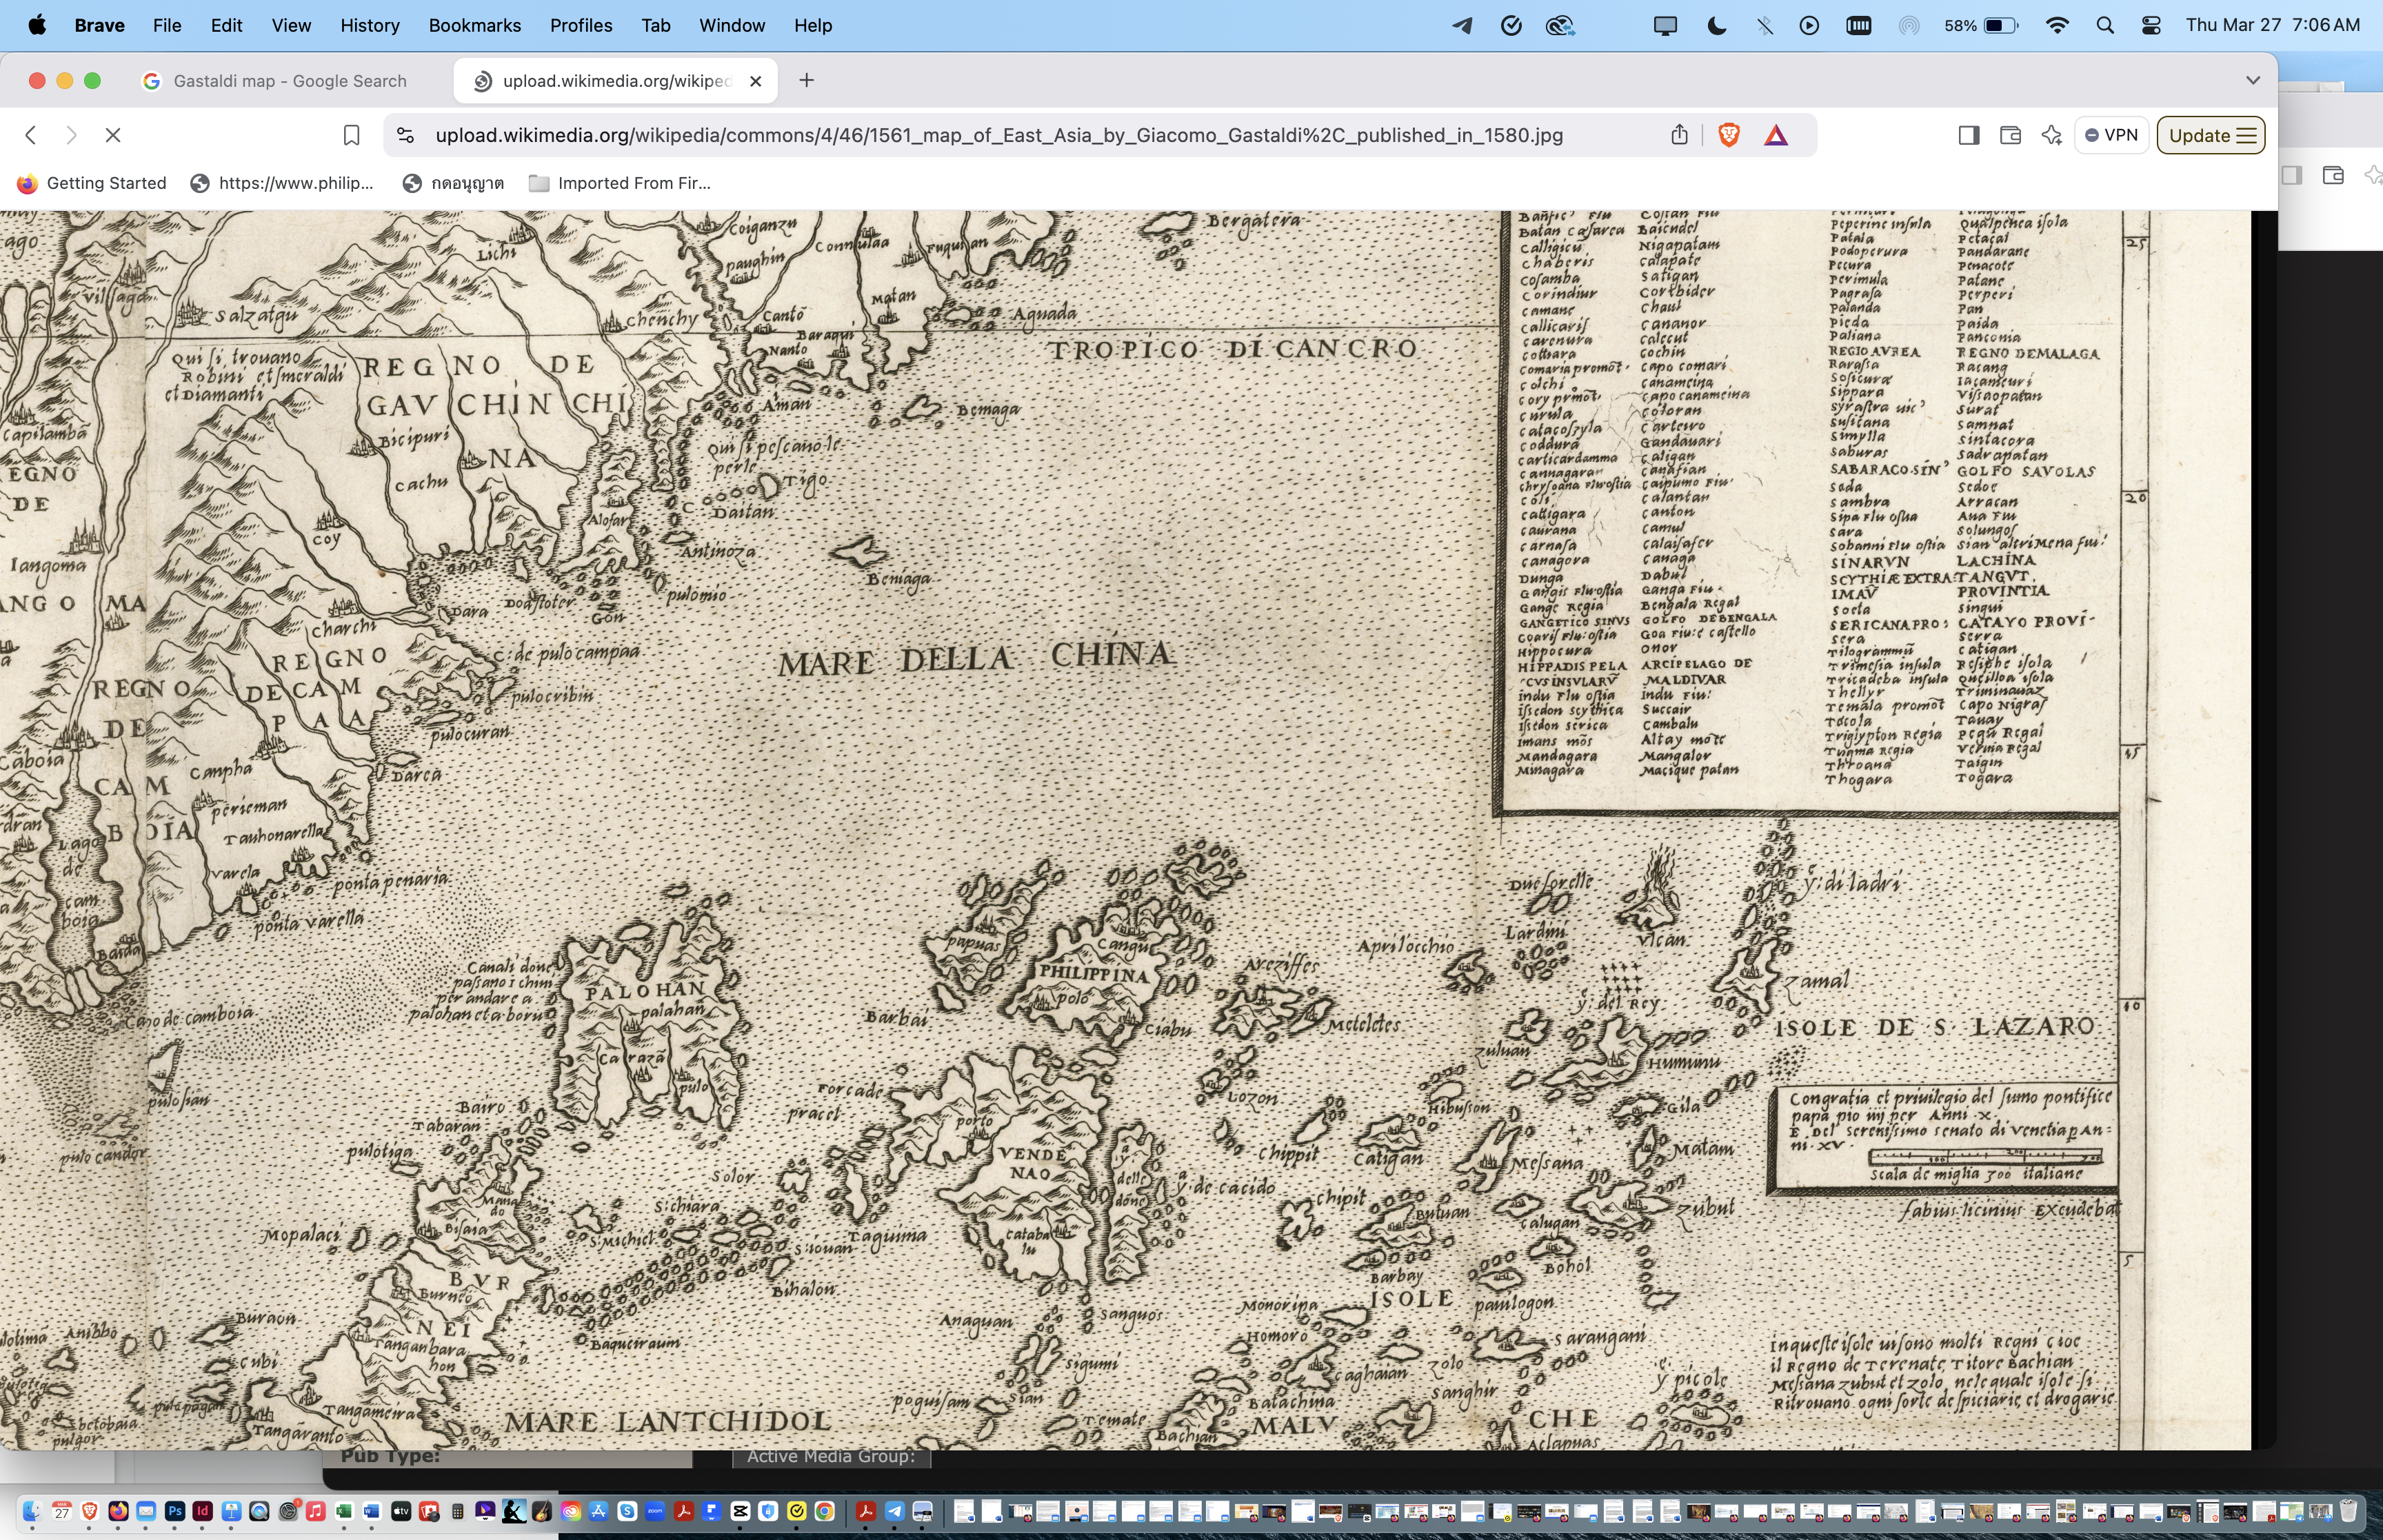Open Word from the Dock

[371, 1511]
